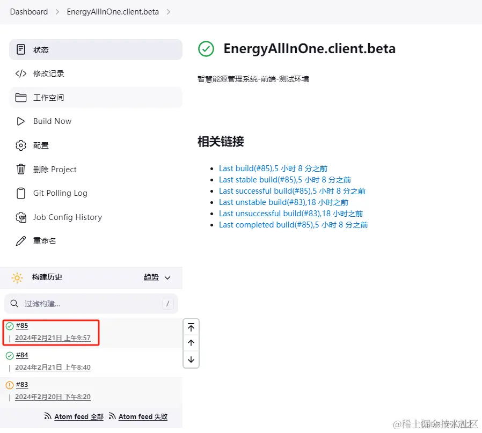Open Last build(#85) link
Screen dimensions: 482x433
pos(273,168)
